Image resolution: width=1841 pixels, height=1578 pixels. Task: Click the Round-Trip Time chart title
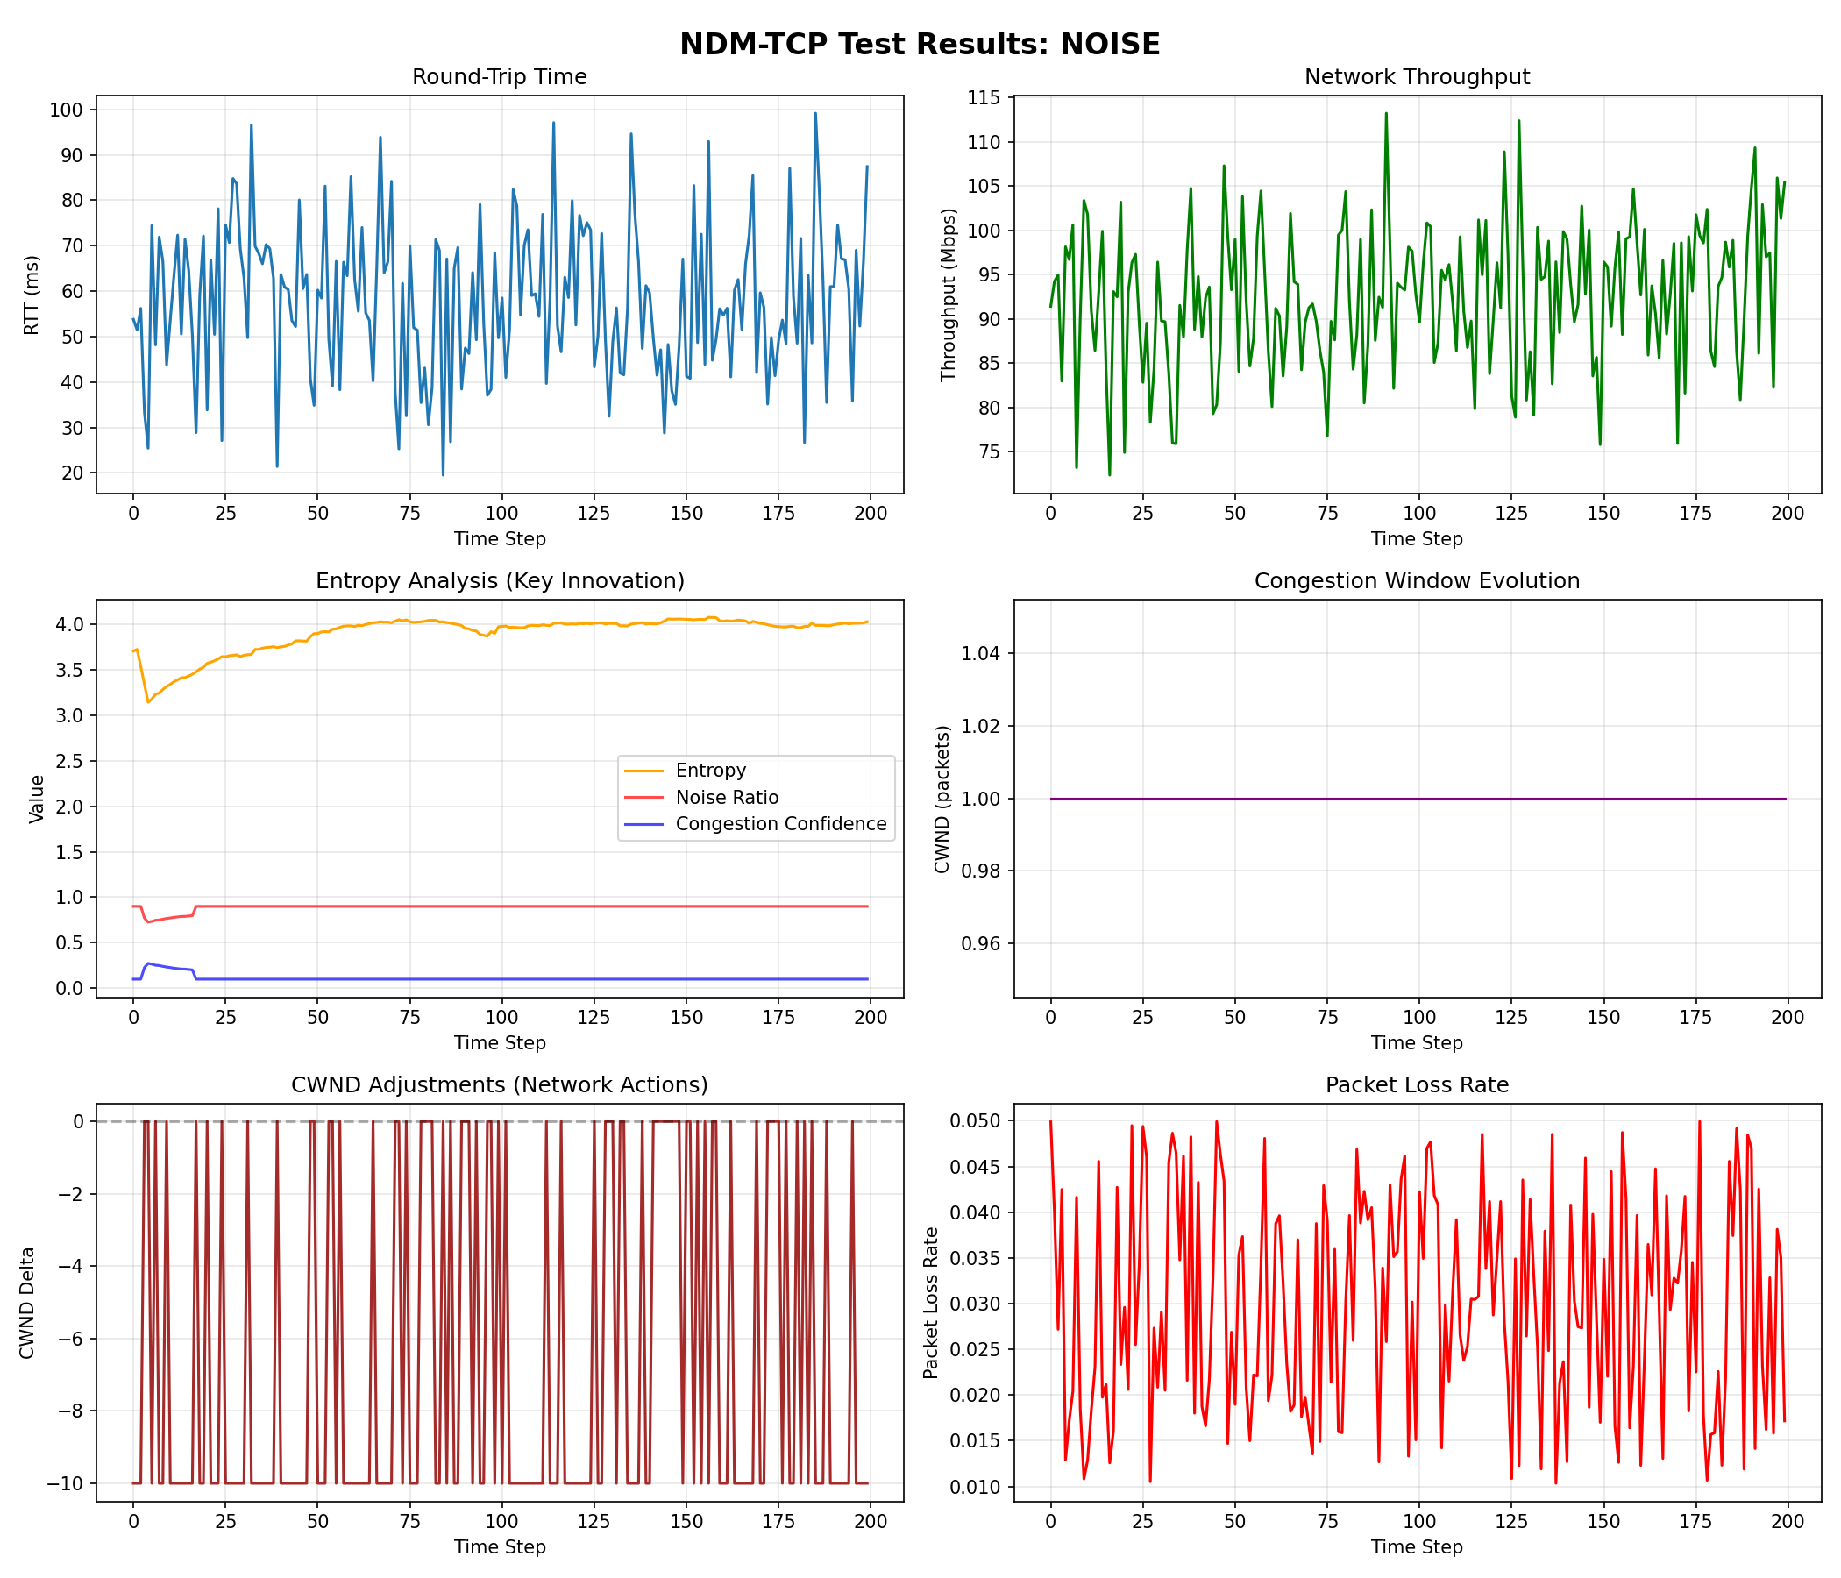(x=500, y=77)
